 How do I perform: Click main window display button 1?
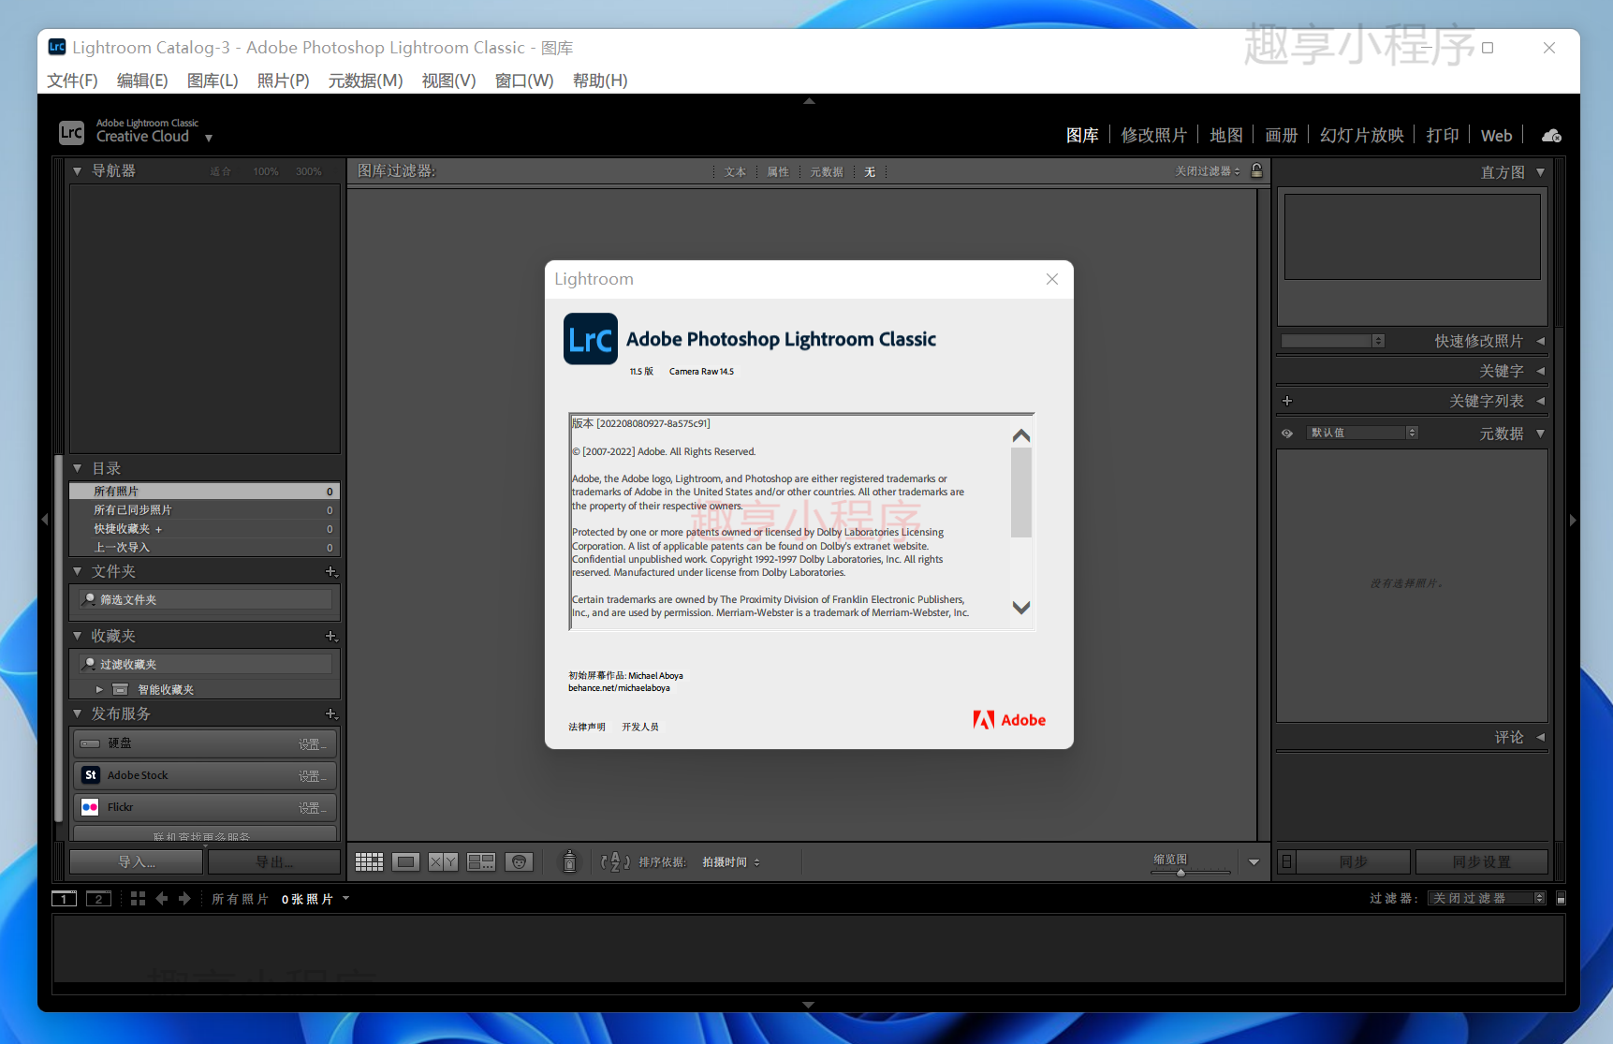pyautogui.click(x=64, y=899)
